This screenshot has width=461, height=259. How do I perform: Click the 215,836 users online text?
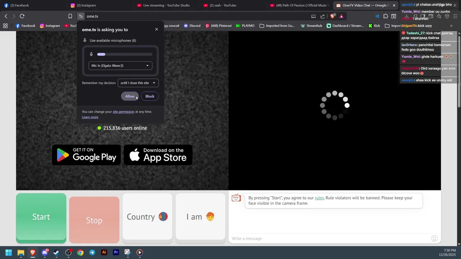tap(125, 128)
